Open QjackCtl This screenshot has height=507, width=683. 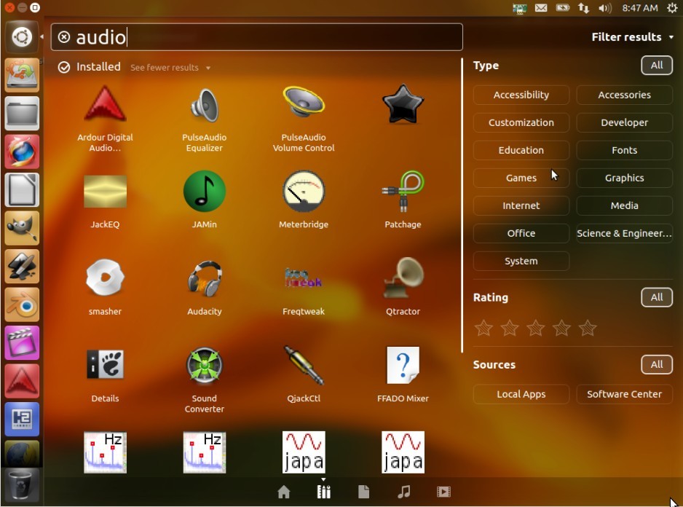[x=304, y=374]
